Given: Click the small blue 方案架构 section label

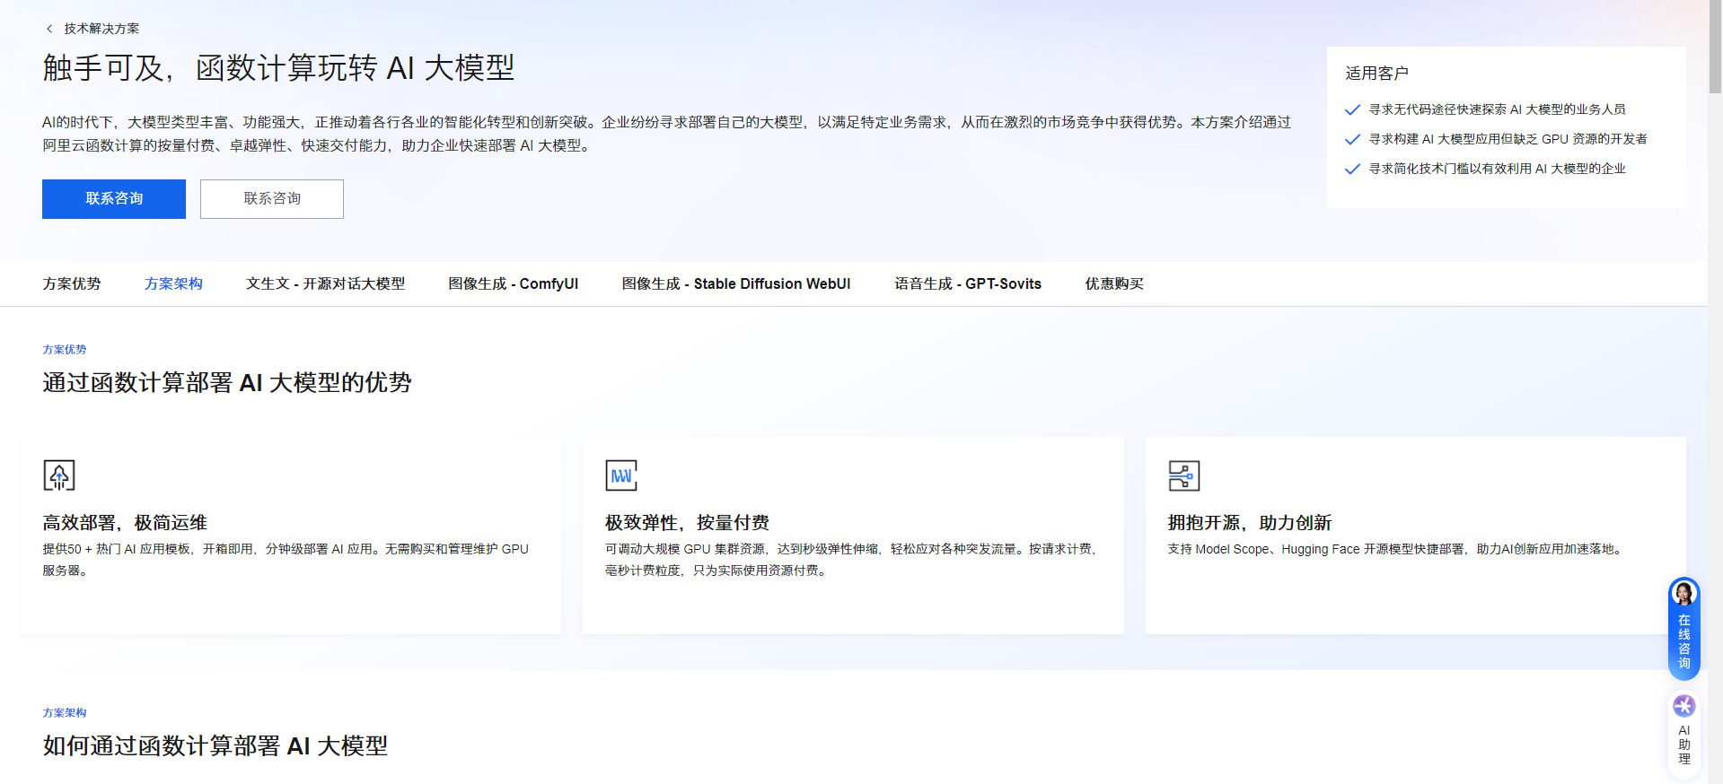Looking at the screenshot, I should [65, 713].
